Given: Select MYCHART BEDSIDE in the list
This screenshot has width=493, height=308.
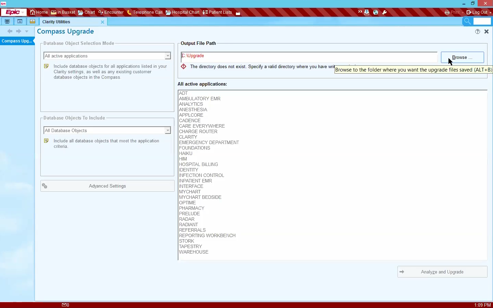Looking at the screenshot, I should [x=200, y=197].
